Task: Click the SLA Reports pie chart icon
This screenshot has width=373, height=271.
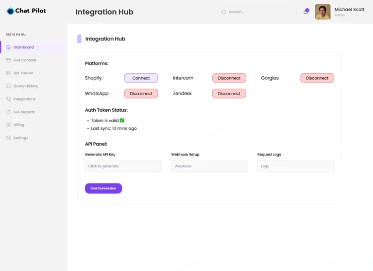Action: tap(8, 112)
